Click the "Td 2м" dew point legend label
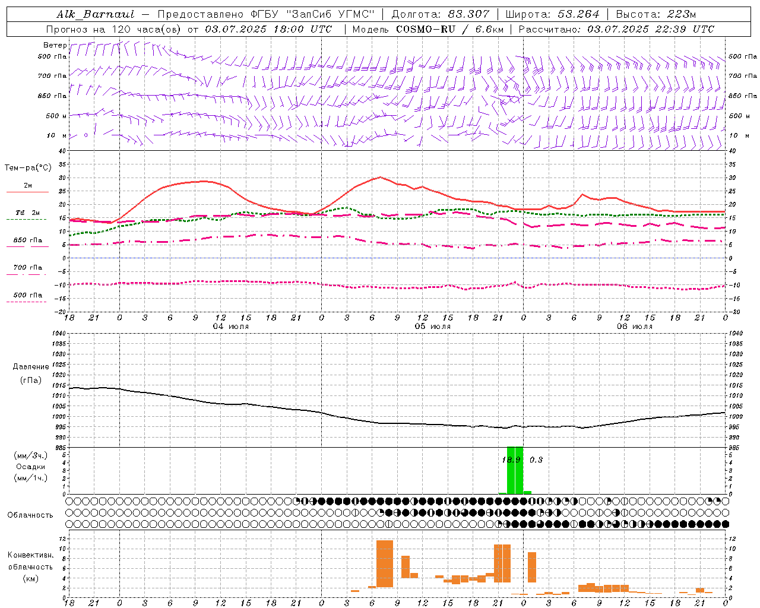Screen dimensions: 760x608 point(28,213)
